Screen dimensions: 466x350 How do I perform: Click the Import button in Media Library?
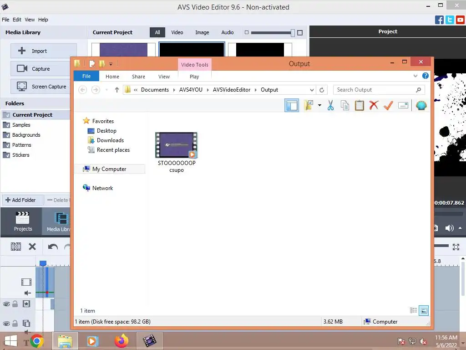[x=44, y=51]
